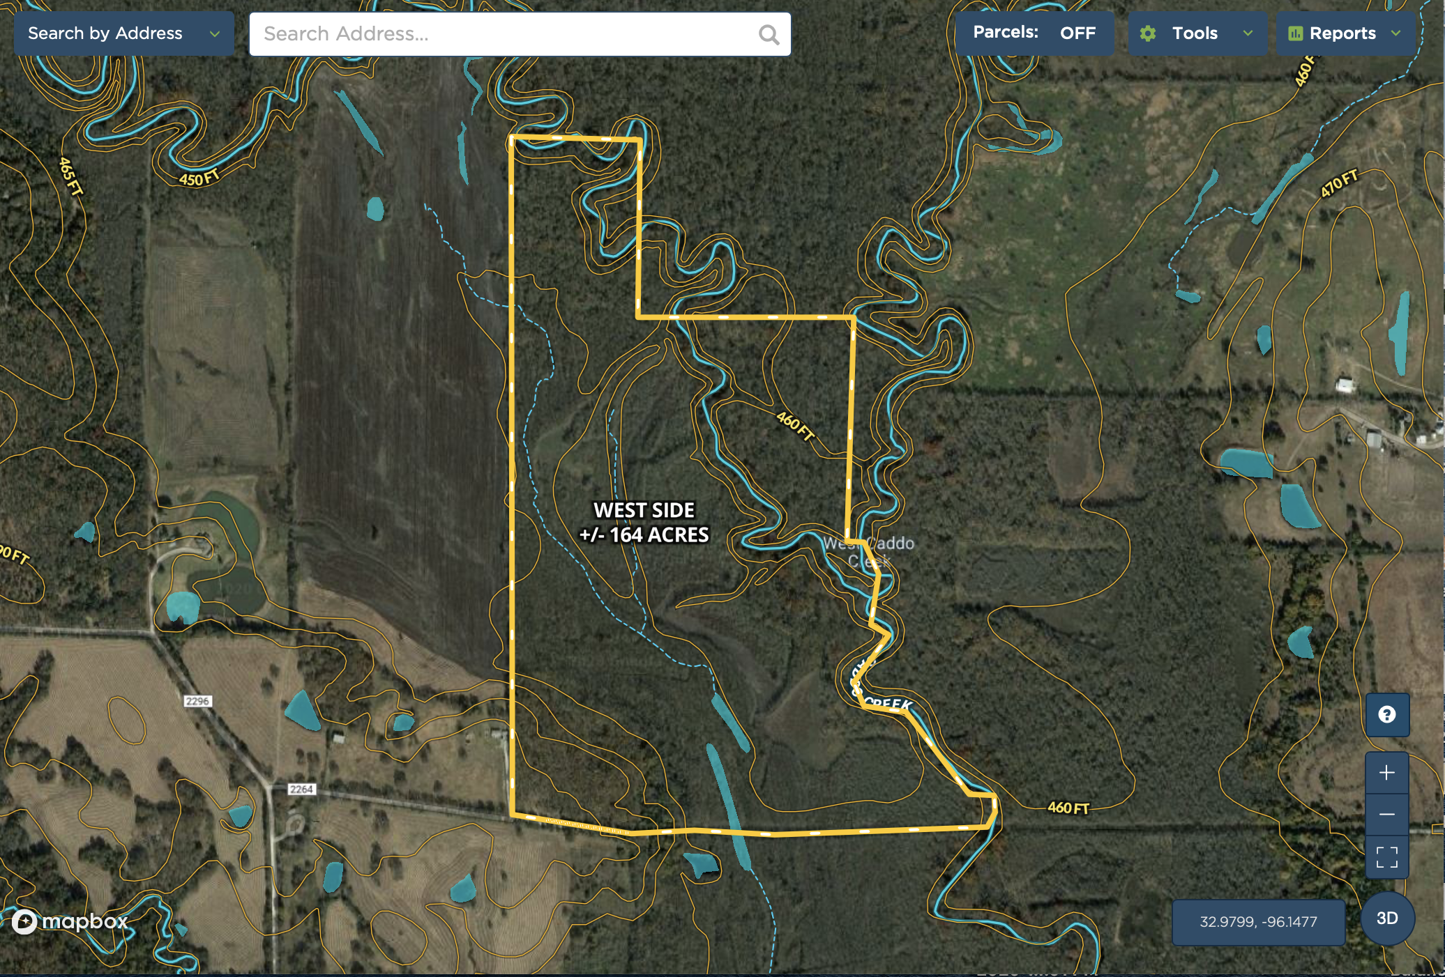Click the coordinates readout 32.9799, -96.1477
Viewport: 1445px width, 977px height.
point(1258,922)
